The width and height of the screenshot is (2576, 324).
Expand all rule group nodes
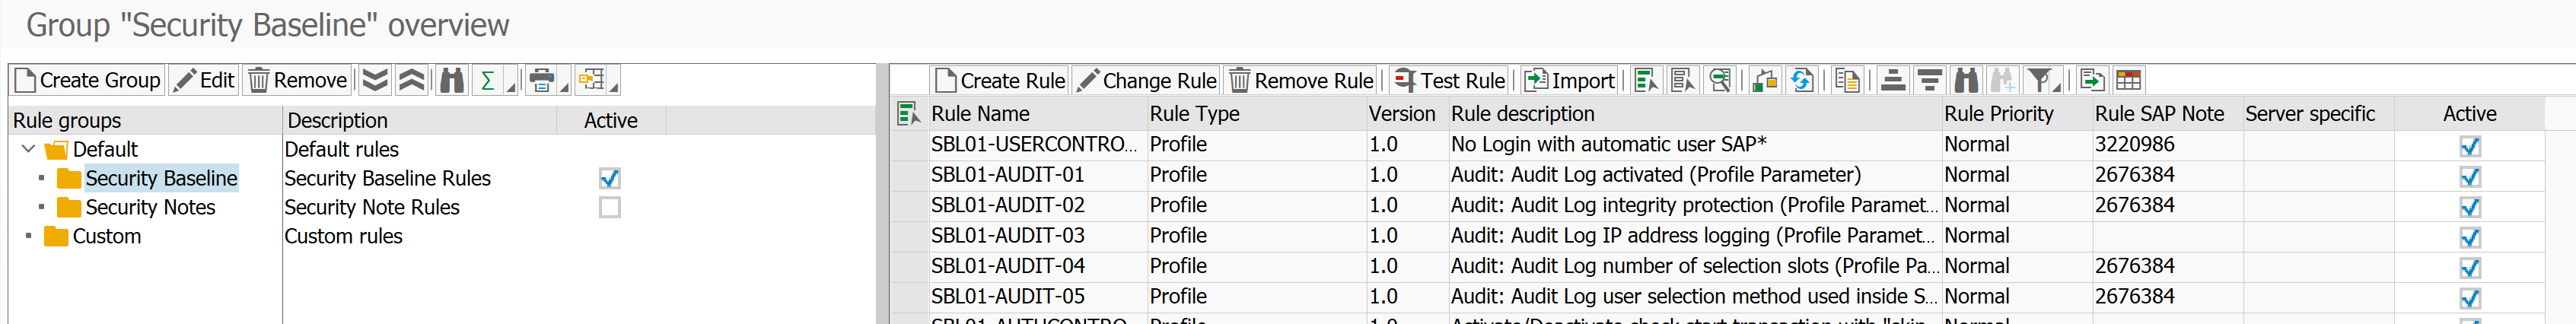375,80
